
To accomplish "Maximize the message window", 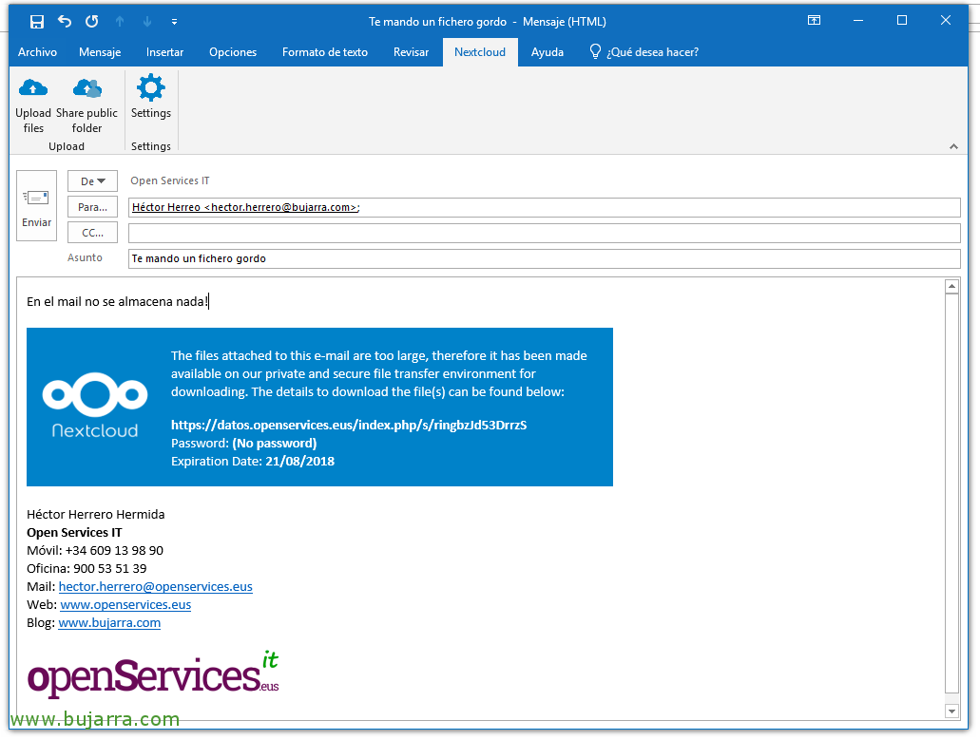I will pyautogui.click(x=902, y=21).
